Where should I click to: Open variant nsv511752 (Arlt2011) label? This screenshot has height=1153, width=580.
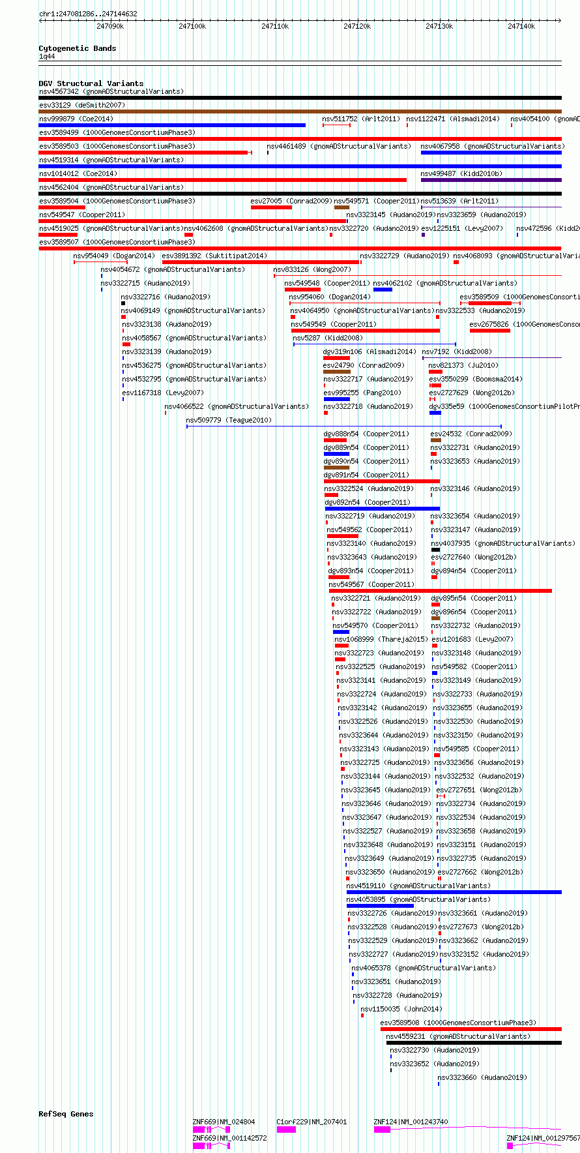click(361, 119)
